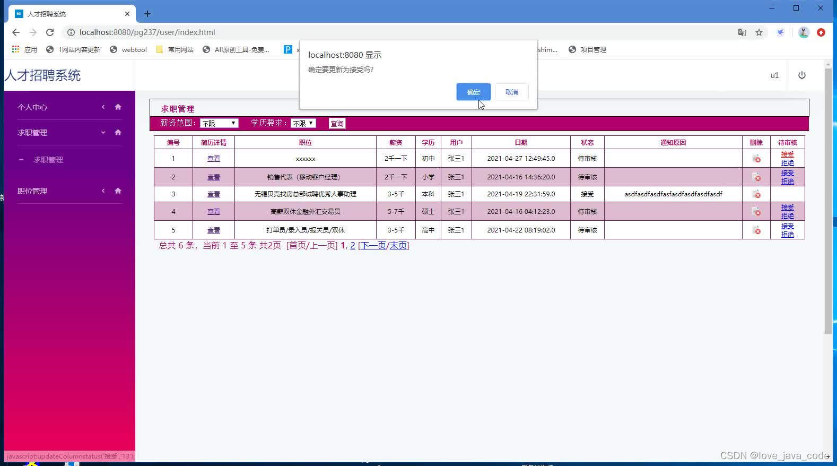Viewport: 837px width, 466px height.
Task: Open the translate page icon
Action: coord(742,32)
